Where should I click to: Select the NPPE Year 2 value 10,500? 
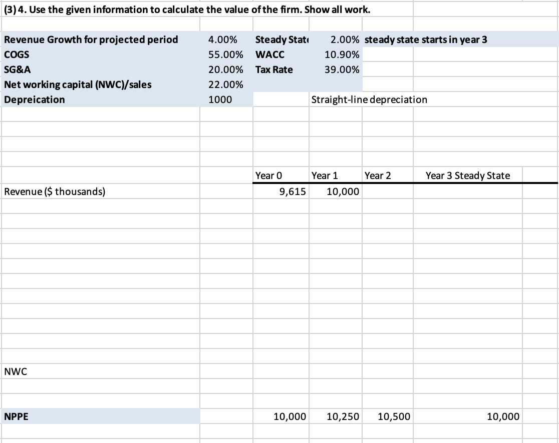pos(388,416)
